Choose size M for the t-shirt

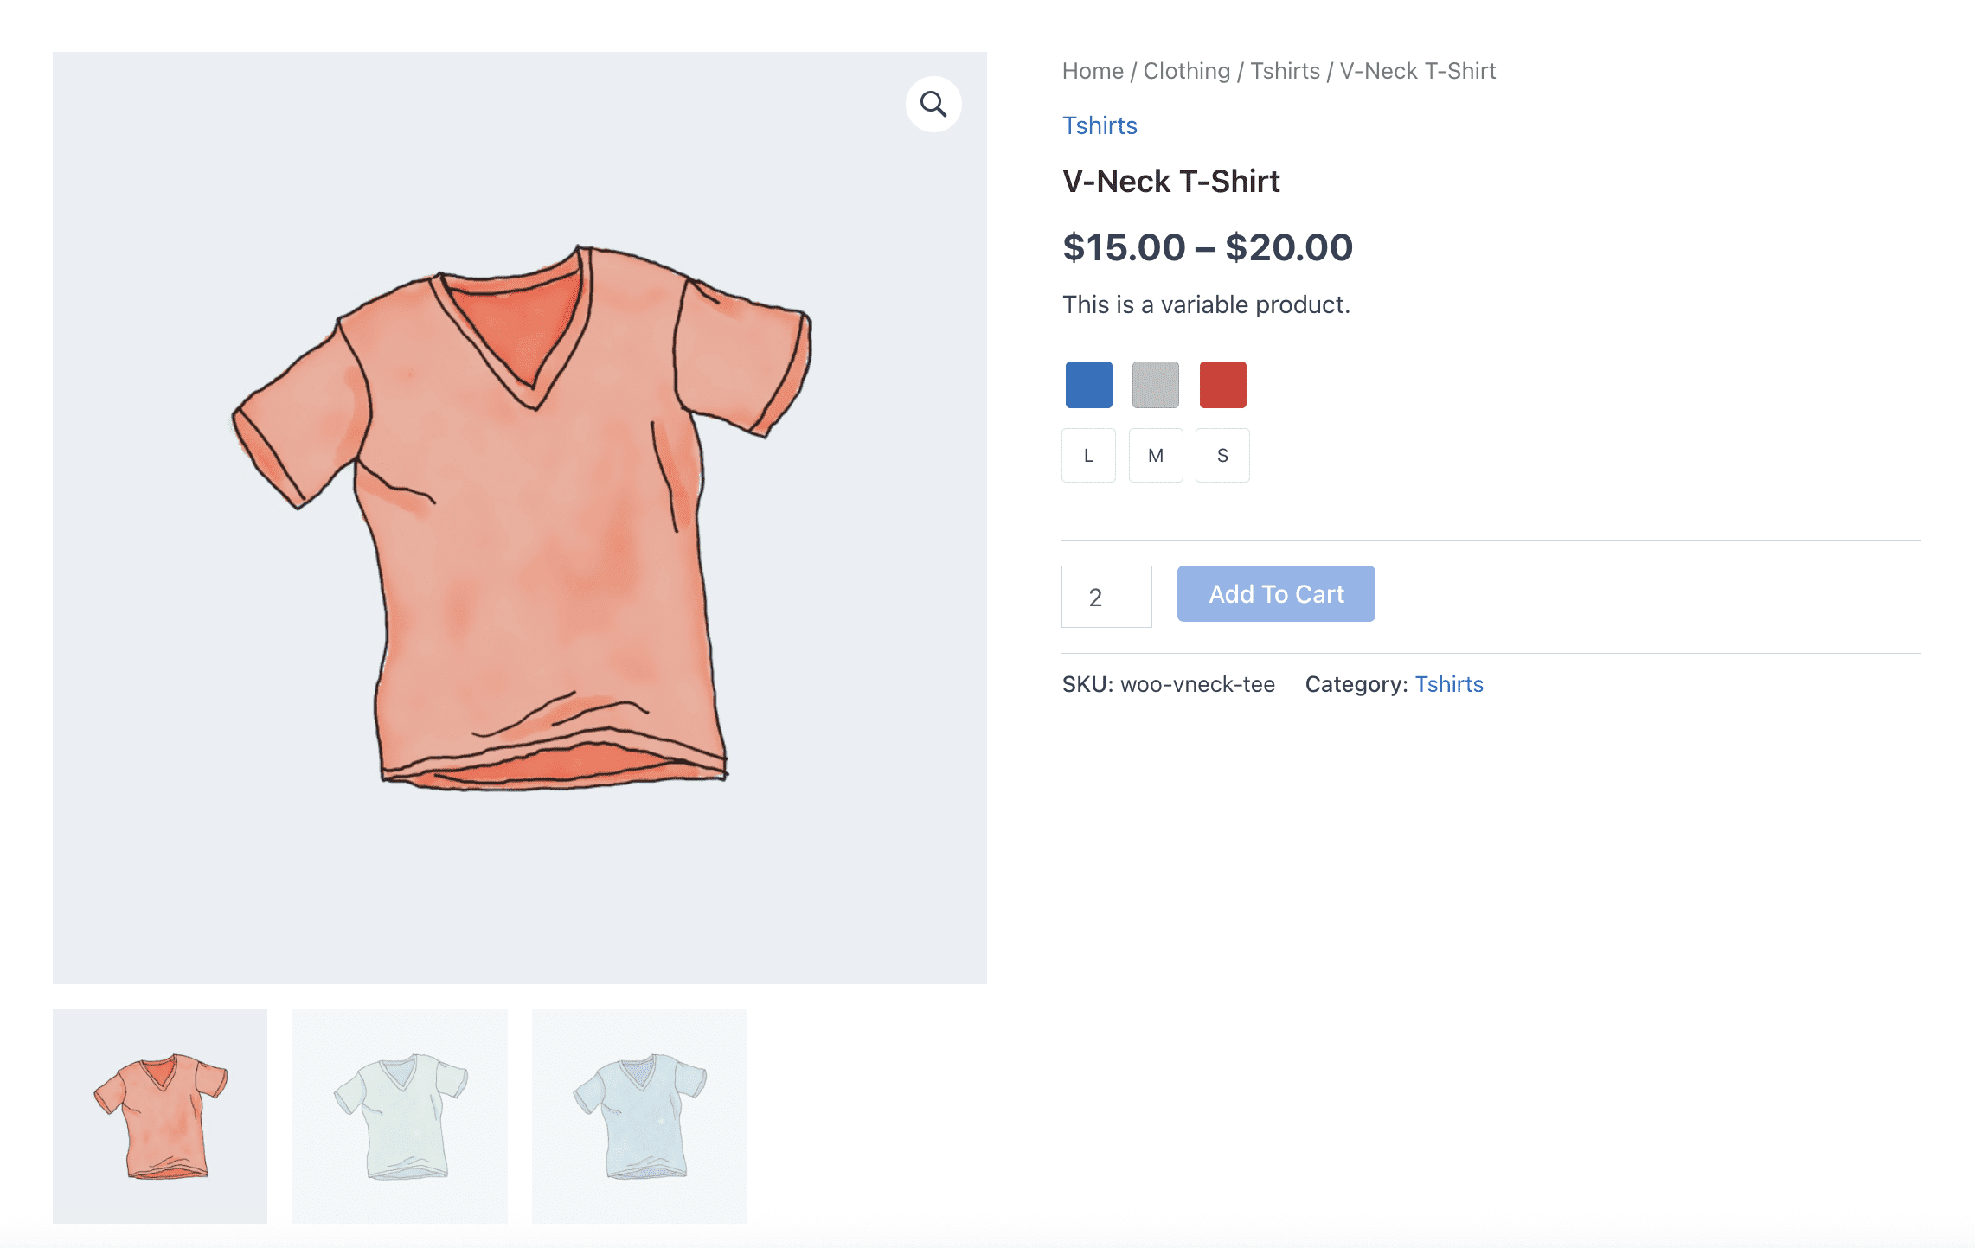(1155, 455)
